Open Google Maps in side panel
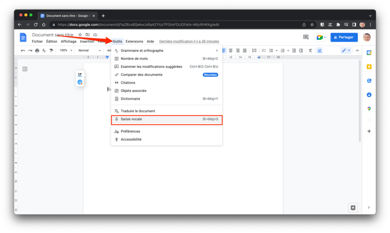Image resolution: width=390 pixels, height=233 pixels. [369, 109]
